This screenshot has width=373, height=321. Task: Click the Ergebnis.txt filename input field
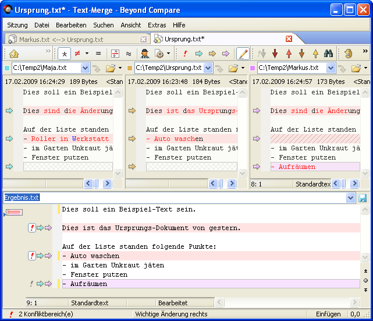(x=175, y=198)
